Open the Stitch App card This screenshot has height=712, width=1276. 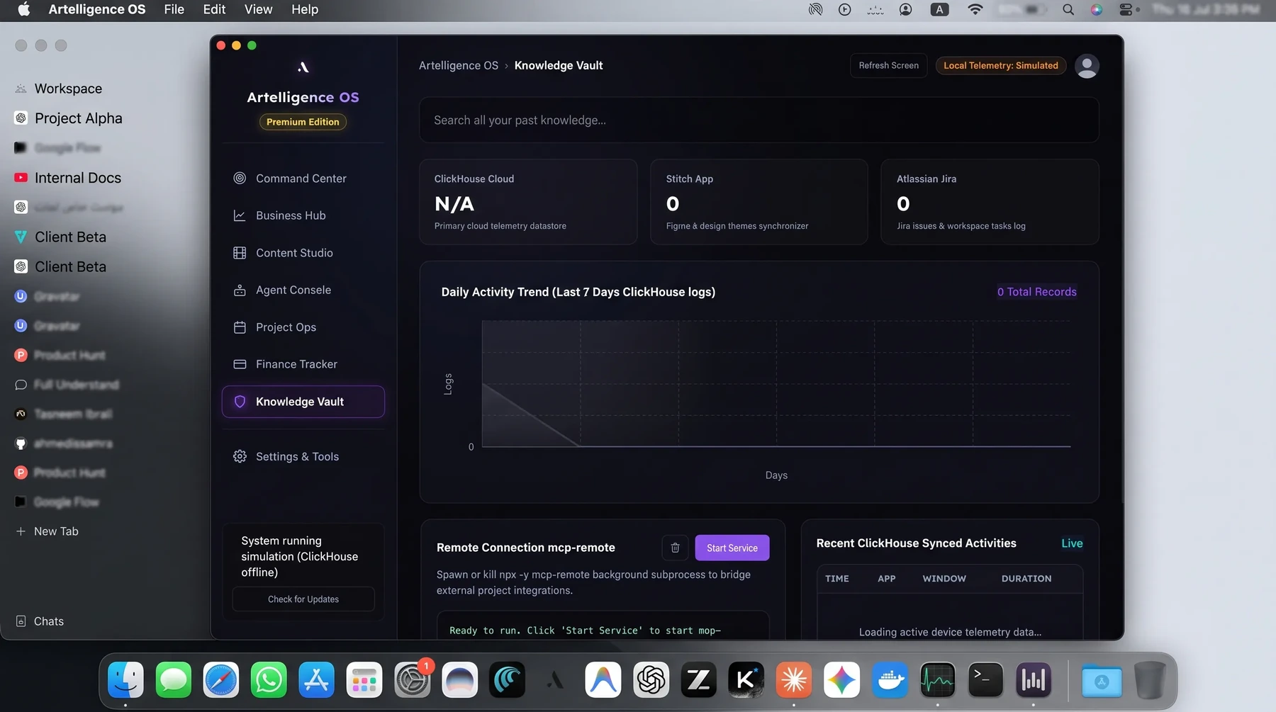[759, 202]
